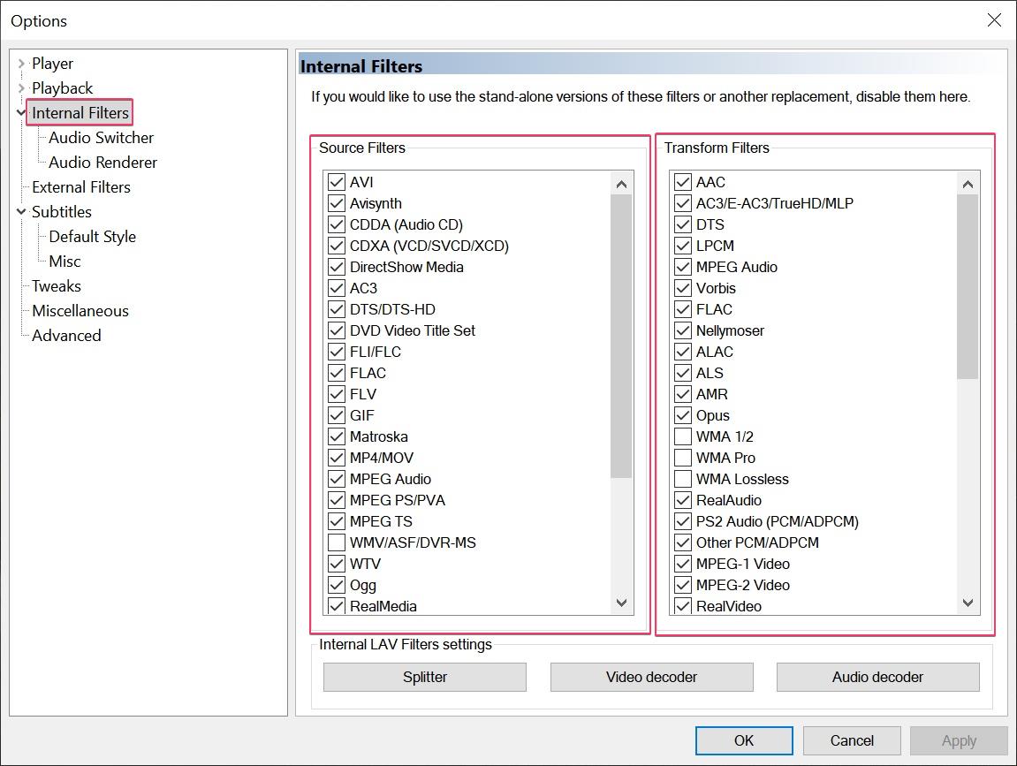Image resolution: width=1017 pixels, height=766 pixels.
Task: Open the Misc subtitle settings
Action: [65, 262]
